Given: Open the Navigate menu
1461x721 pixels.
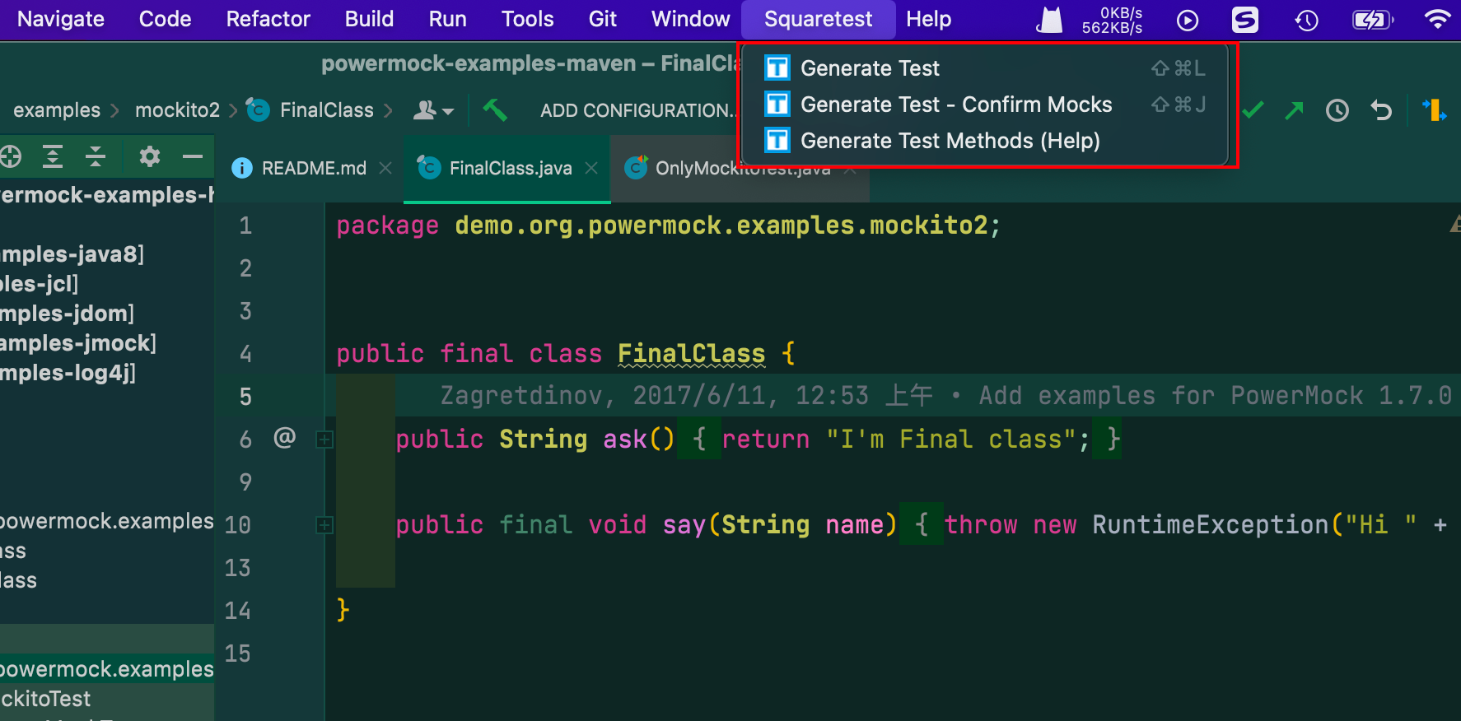Looking at the screenshot, I should click(61, 19).
